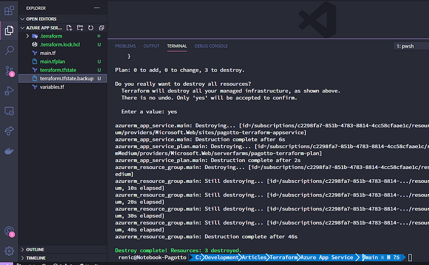Open the Manage gear icon

(9, 251)
